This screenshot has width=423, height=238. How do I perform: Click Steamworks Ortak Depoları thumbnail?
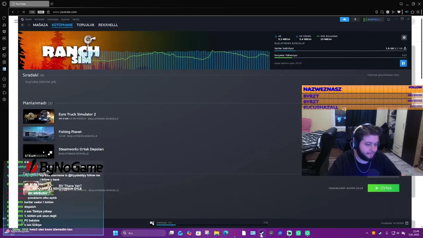point(38,151)
